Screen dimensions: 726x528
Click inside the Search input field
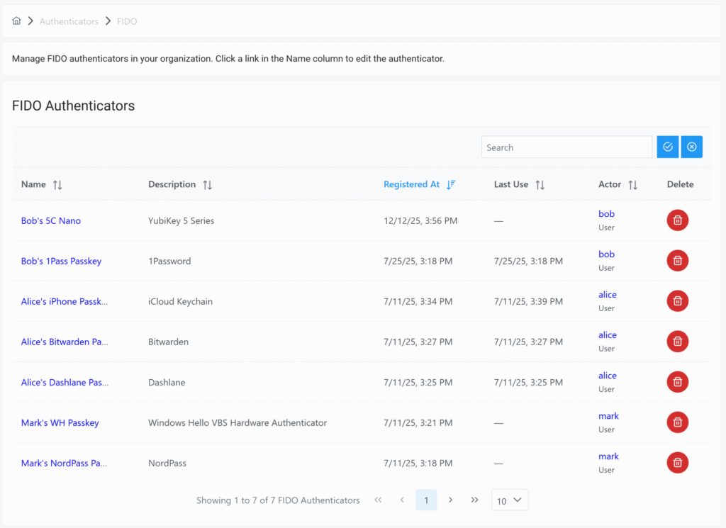pyautogui.click(x=566, y=147)
